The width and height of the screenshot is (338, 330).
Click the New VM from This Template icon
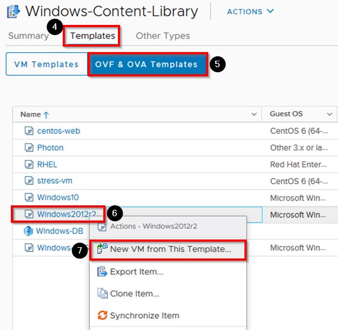click(102, 249)
